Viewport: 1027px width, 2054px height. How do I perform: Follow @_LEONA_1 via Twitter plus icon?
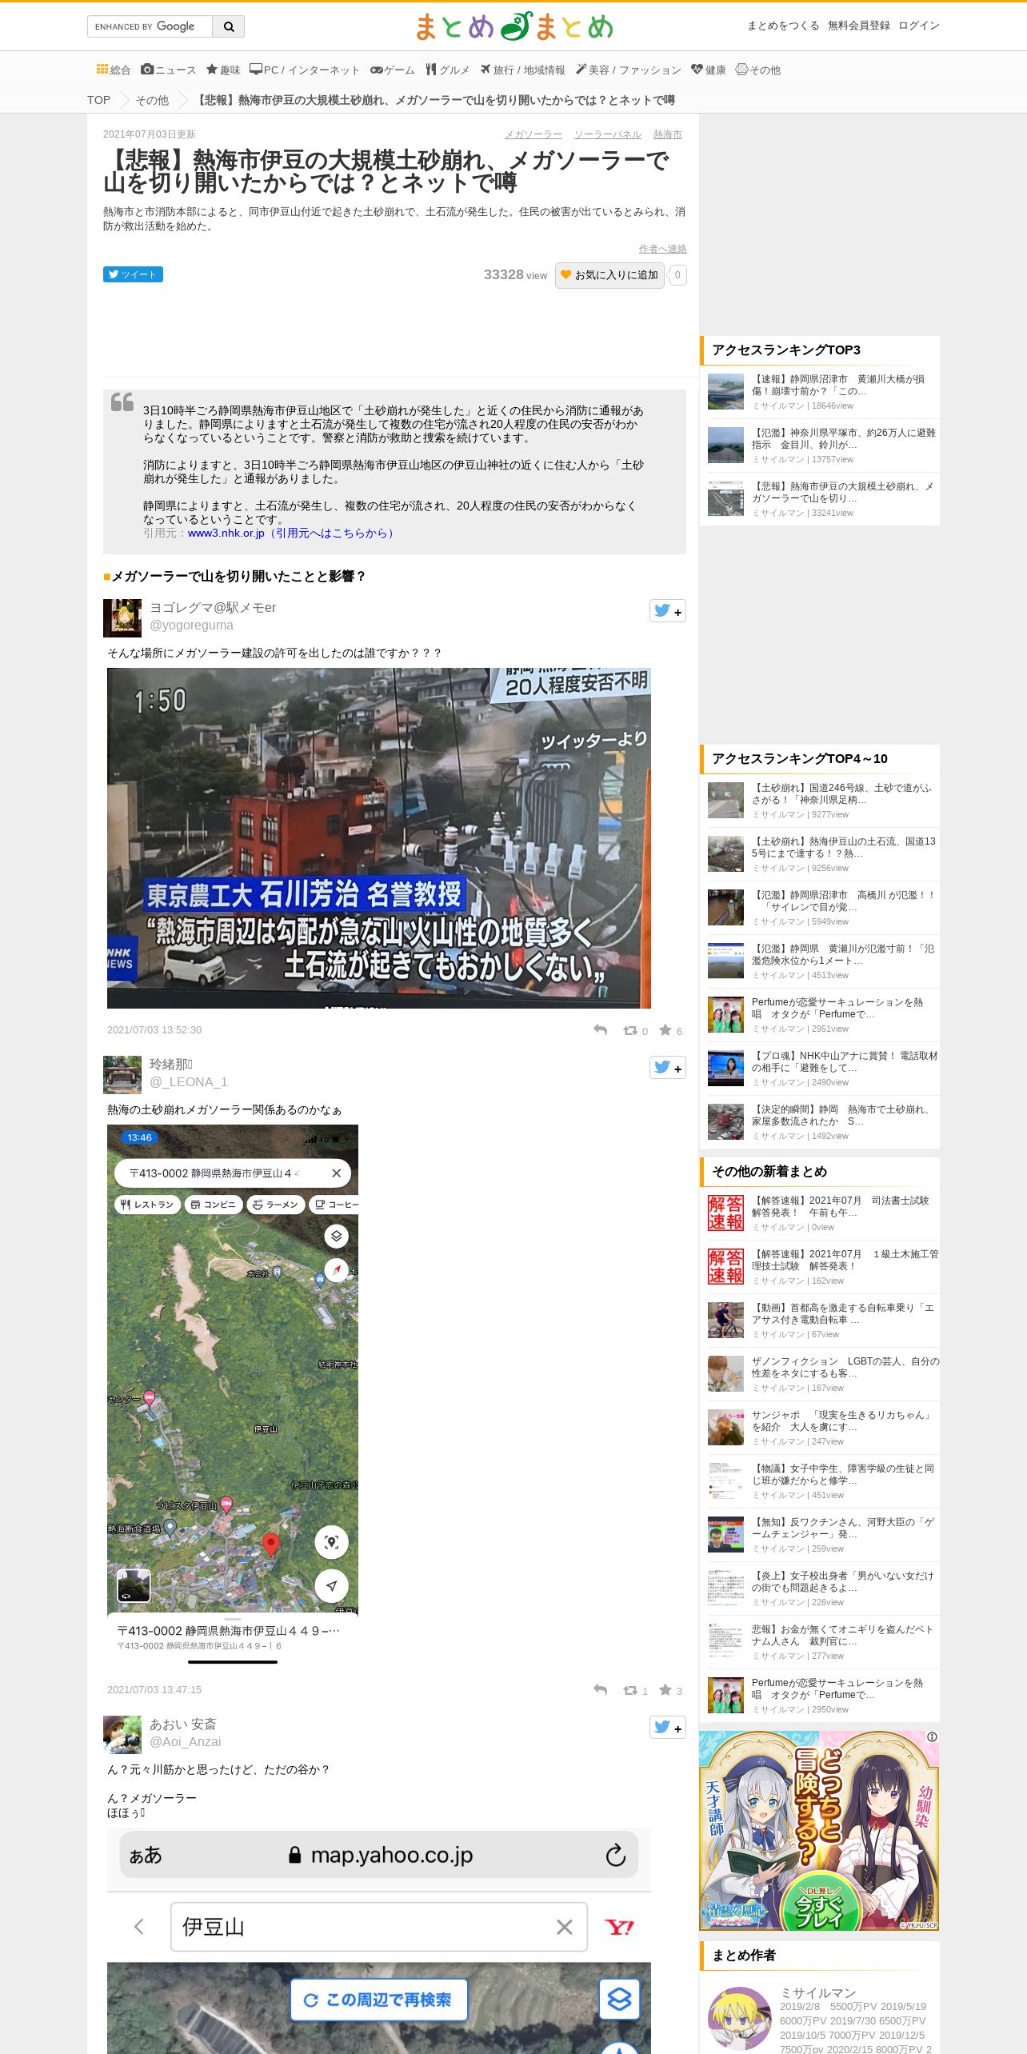click(x=668, y=1068)
